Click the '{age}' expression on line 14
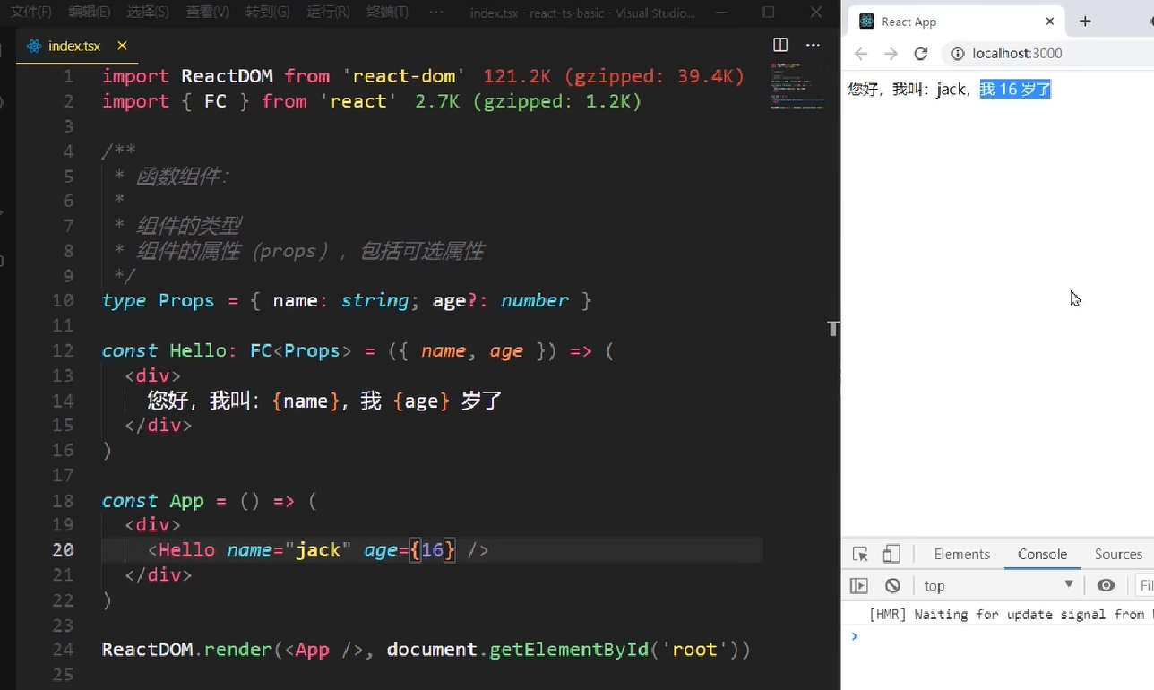 click(421, 401)
